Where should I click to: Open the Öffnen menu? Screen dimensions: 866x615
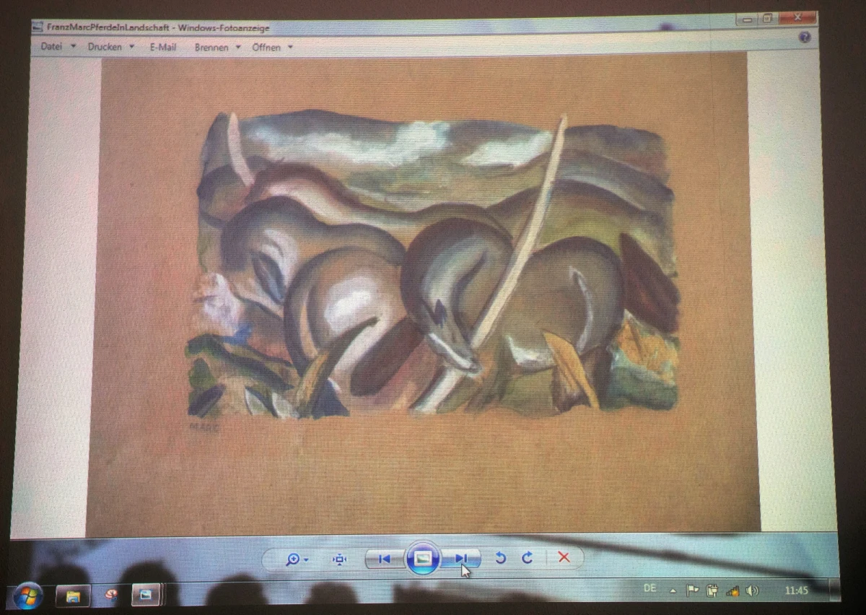tap(272, 48)
